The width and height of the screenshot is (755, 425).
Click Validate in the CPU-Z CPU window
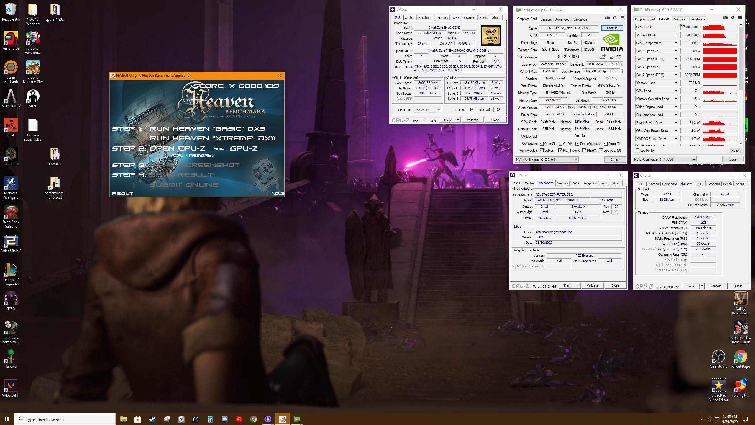[472, 120]
